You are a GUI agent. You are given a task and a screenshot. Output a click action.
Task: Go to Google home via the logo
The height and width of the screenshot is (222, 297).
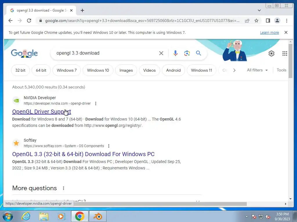coord(24,53)
